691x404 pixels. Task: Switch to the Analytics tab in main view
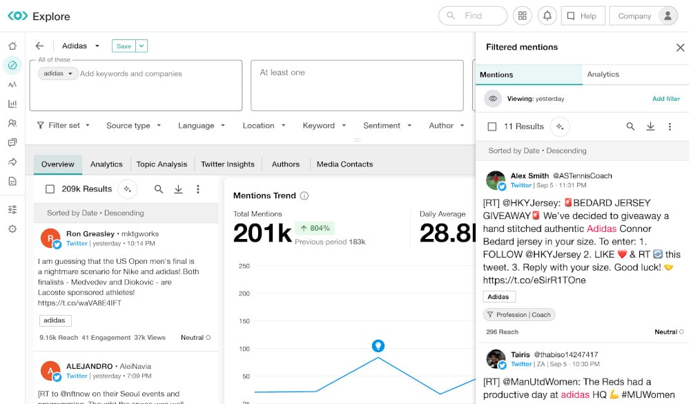click(106, 164)
